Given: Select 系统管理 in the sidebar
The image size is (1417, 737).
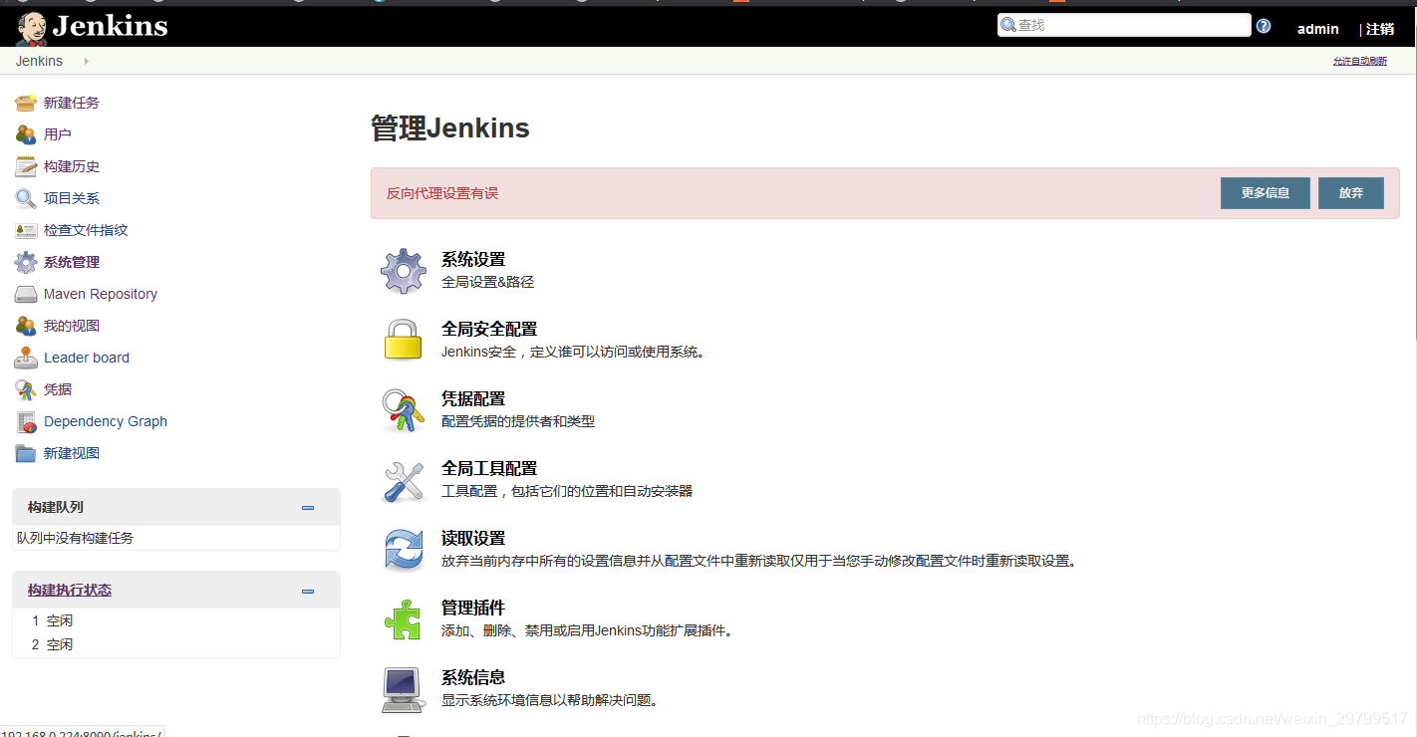Looking at the screenshot, I should coord(72,262).
